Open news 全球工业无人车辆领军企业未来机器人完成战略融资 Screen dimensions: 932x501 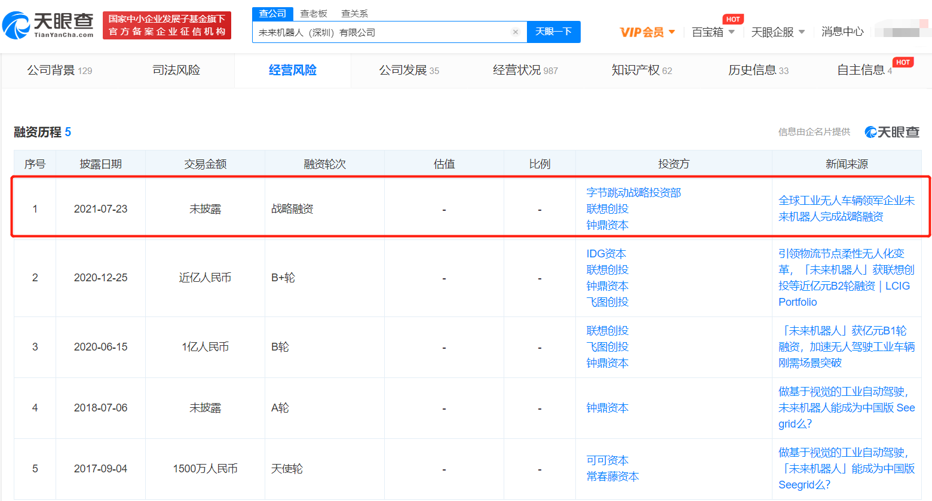coord(847,208)
